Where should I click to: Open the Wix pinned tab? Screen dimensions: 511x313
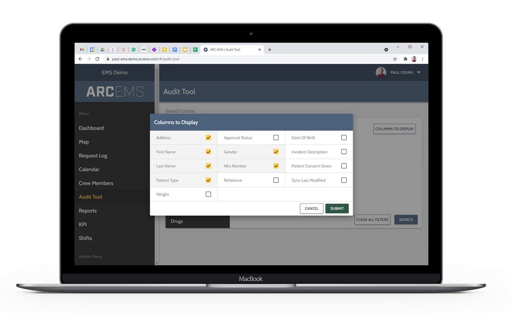click(144, 49)
